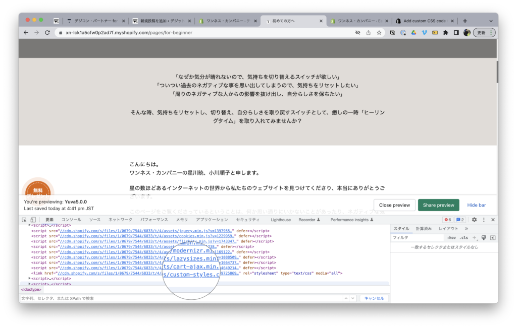Switch to the デジコン・パートナー tab
Image resolution: width=517 pixels, height=328 pixels.
pyautogui.click(x=95, y=21)
